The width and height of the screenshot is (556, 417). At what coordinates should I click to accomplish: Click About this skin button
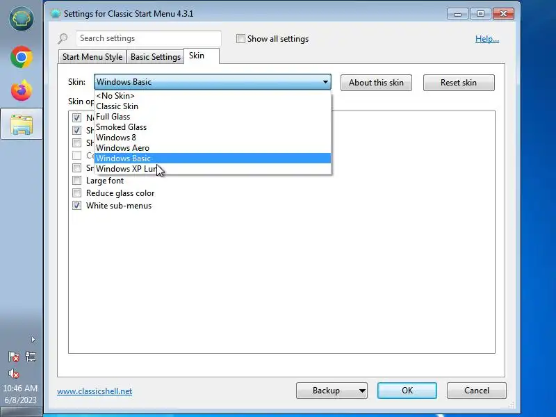click(x=376, y=83)
